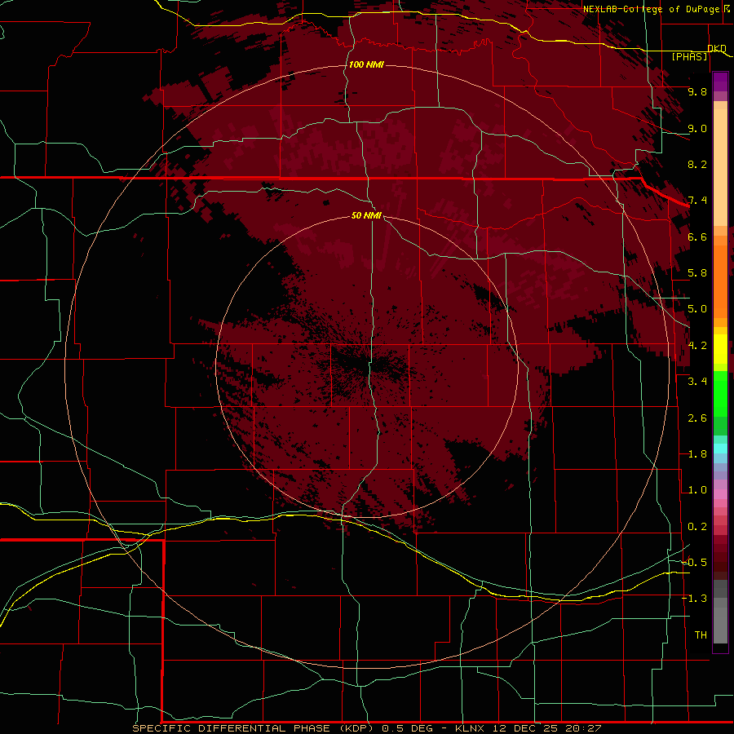Click the 5.8 value on the color scale

(697, 273)
